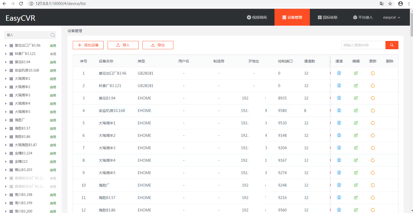The image size is (413, 213).
Task: Edit the 林泰厂83.121 device
Action: 356,86
